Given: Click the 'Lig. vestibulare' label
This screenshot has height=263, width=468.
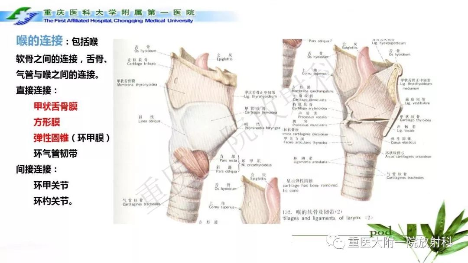Looking at the screenshot, I should pos(417,103).
